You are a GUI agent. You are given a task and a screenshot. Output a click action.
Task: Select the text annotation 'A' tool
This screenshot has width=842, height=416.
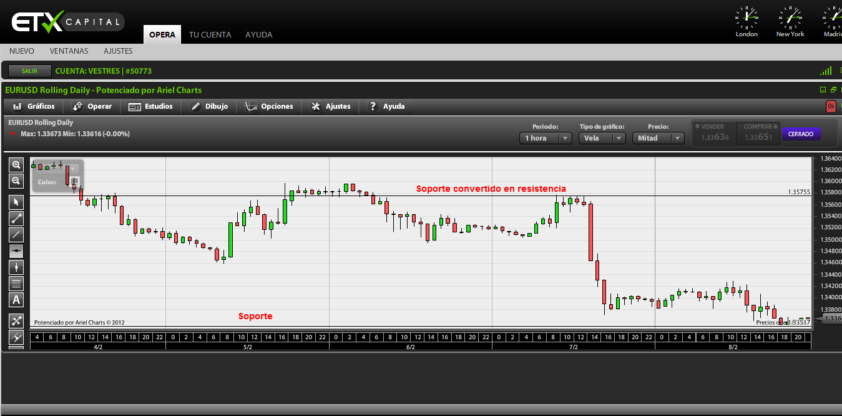16,300
